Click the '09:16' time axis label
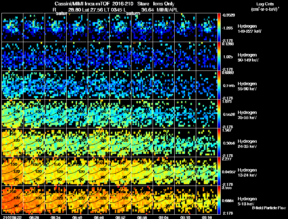The image size is (288, 219). click(207, 217)
